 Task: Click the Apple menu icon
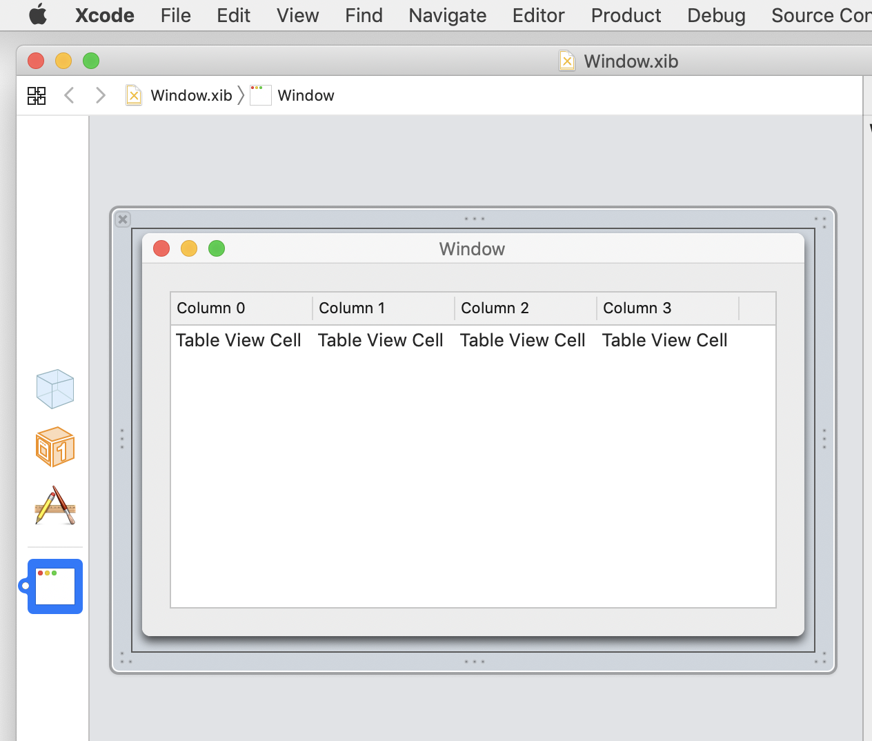(38, 15)
